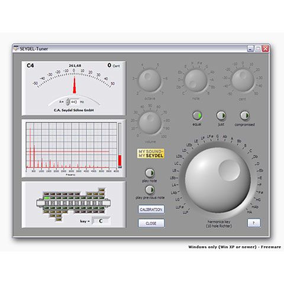This screenshot has width=284, height=284.
Task: Select LC on the harmonica key dial
Action: (176, 163)
